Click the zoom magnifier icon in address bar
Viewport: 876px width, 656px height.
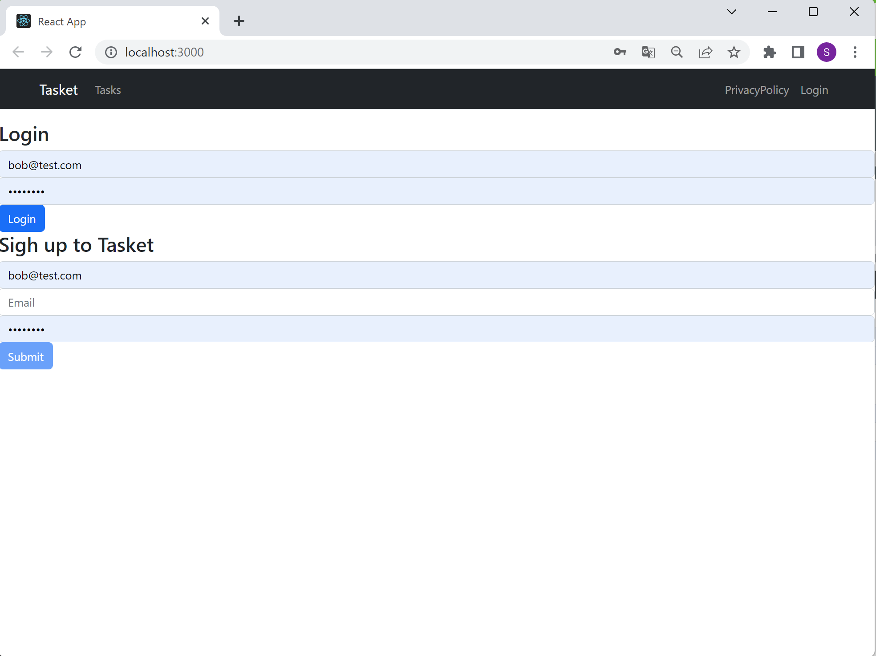[677, 52]
